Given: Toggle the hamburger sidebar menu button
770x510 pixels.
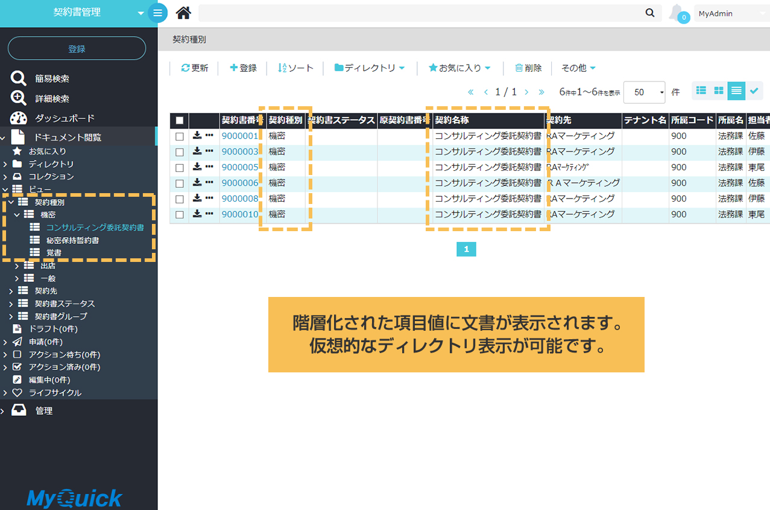Looking at the screenshot, I should [157, 13].
